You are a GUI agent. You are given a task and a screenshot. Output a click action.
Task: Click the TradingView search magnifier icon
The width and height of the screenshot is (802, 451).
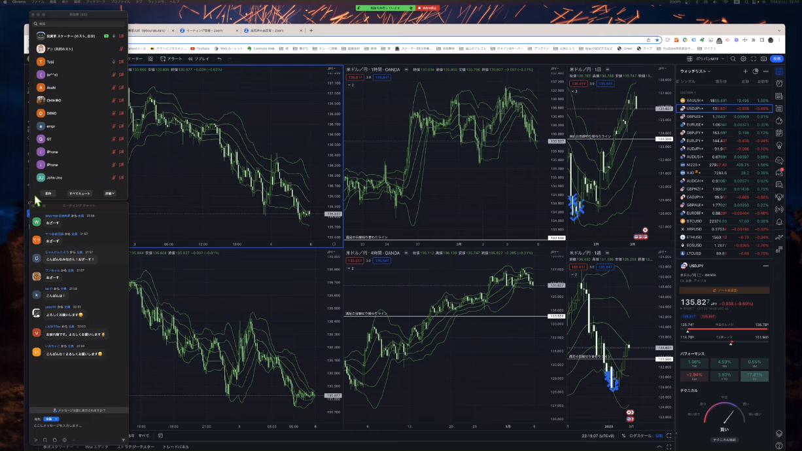click(x=733, y=59)
